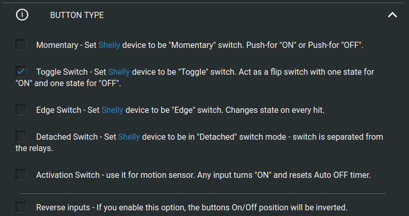Click the BUTTON TYPE section title
This screenshot has width=409, height=216.
tap(77, 15)
